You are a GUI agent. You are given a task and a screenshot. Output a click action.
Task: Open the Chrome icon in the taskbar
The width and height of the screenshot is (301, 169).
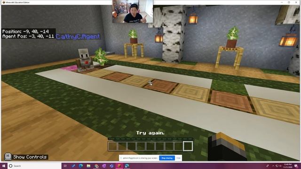[96, 166]
